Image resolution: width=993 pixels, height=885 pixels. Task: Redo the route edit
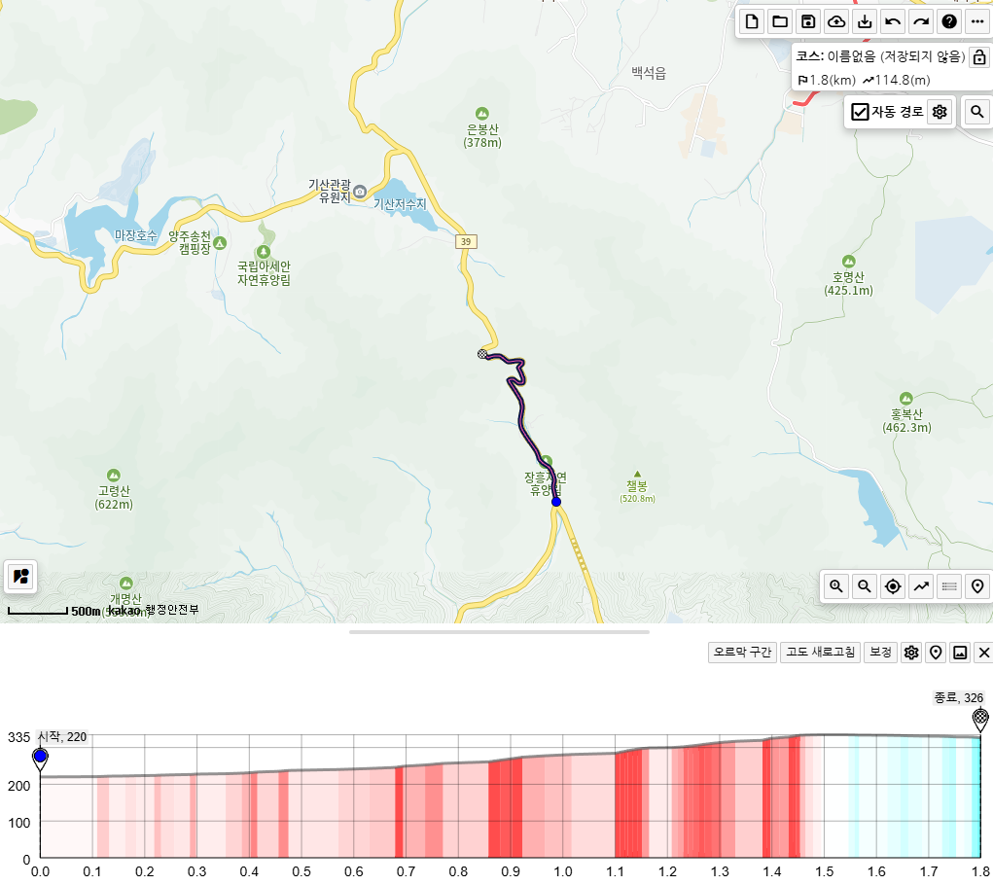(921, 21)
